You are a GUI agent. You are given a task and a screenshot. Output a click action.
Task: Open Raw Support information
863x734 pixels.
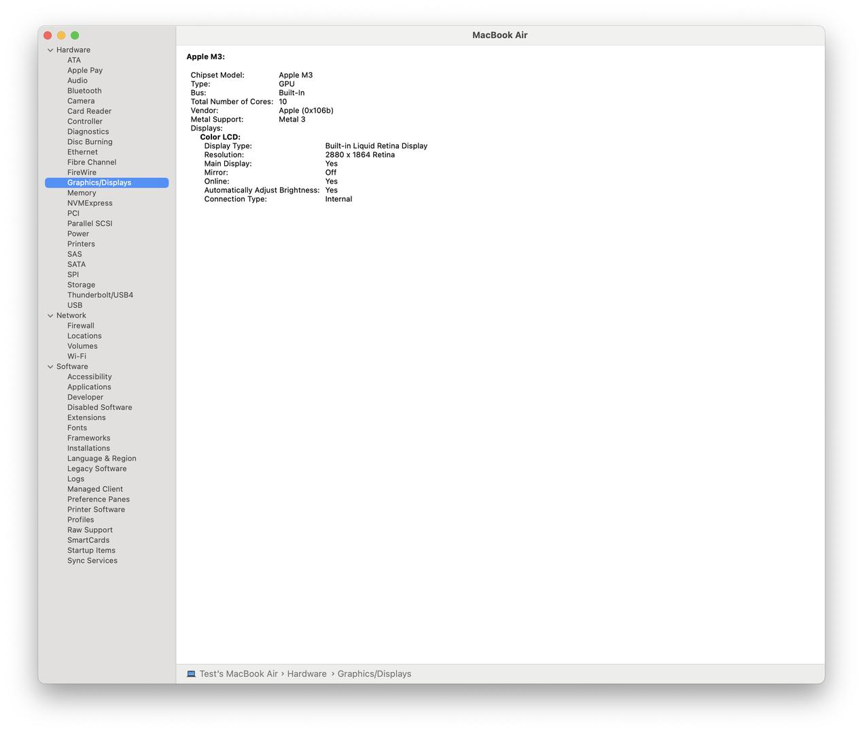(90, 529)
